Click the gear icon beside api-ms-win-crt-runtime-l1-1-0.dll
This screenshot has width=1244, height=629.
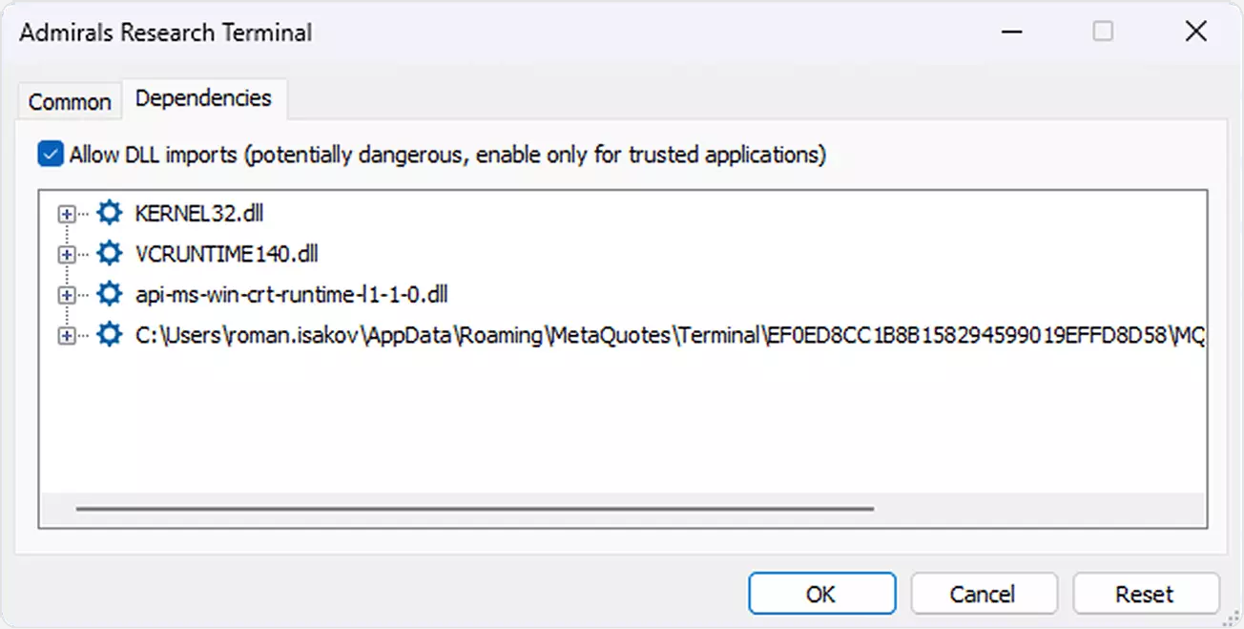point(110,294)
